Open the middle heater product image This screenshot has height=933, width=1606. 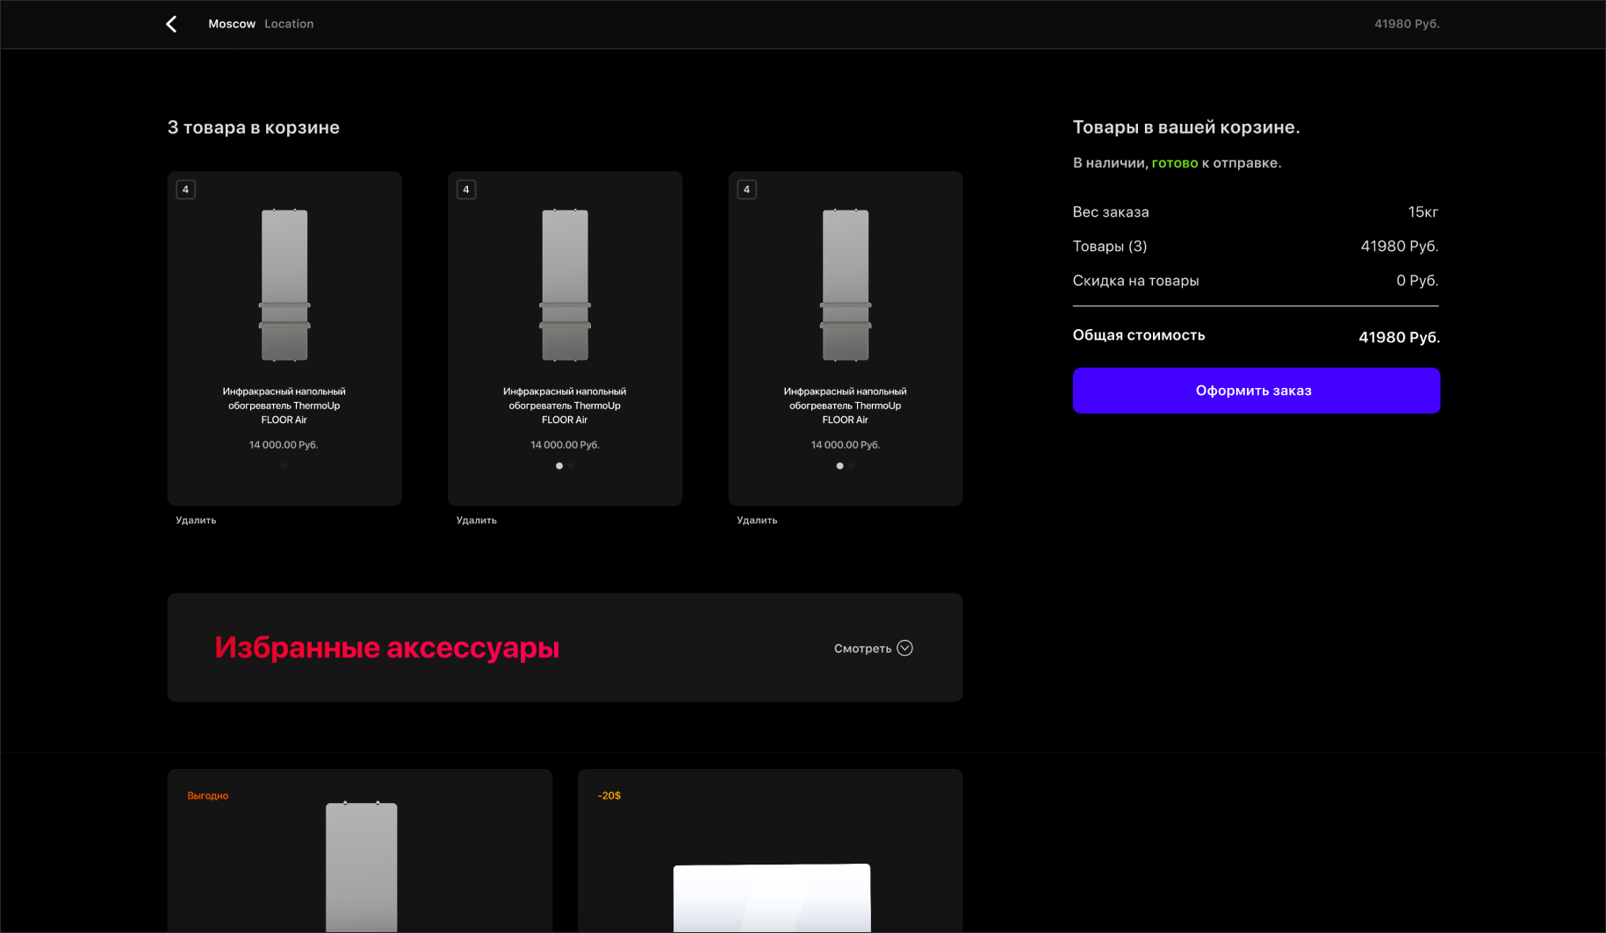tap(565, 285)
